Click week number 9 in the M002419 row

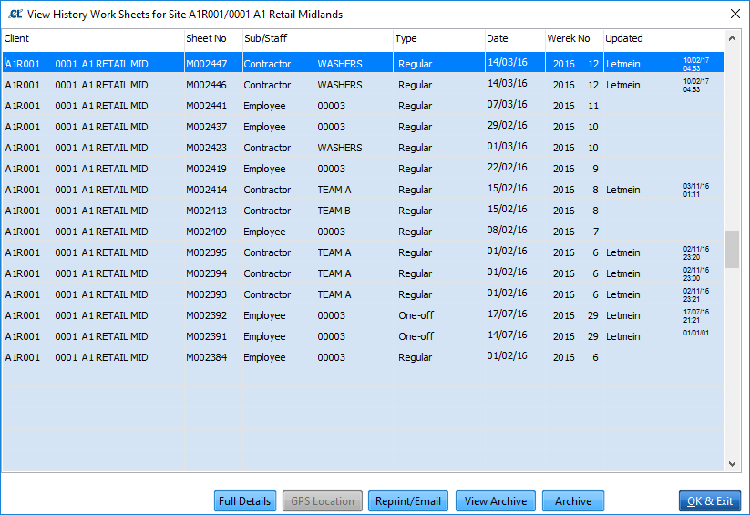[595, 169]
